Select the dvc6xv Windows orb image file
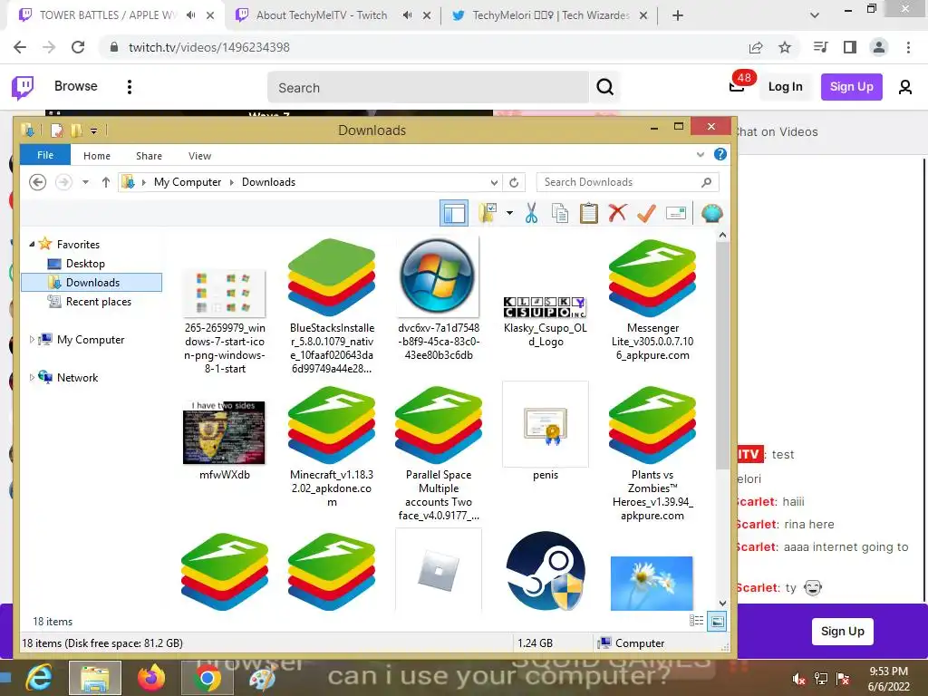The image size is (928, 696). [438, 277]
